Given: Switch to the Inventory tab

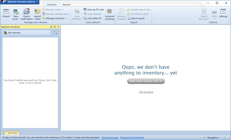Looking at the screenshot, I should (x=52, y=5).
